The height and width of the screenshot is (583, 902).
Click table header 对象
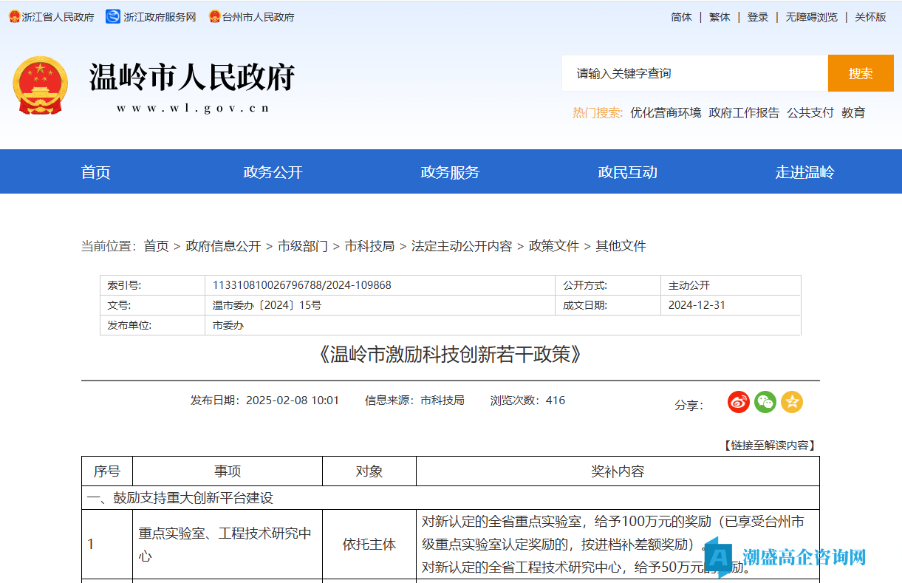[x=369, y=471]
